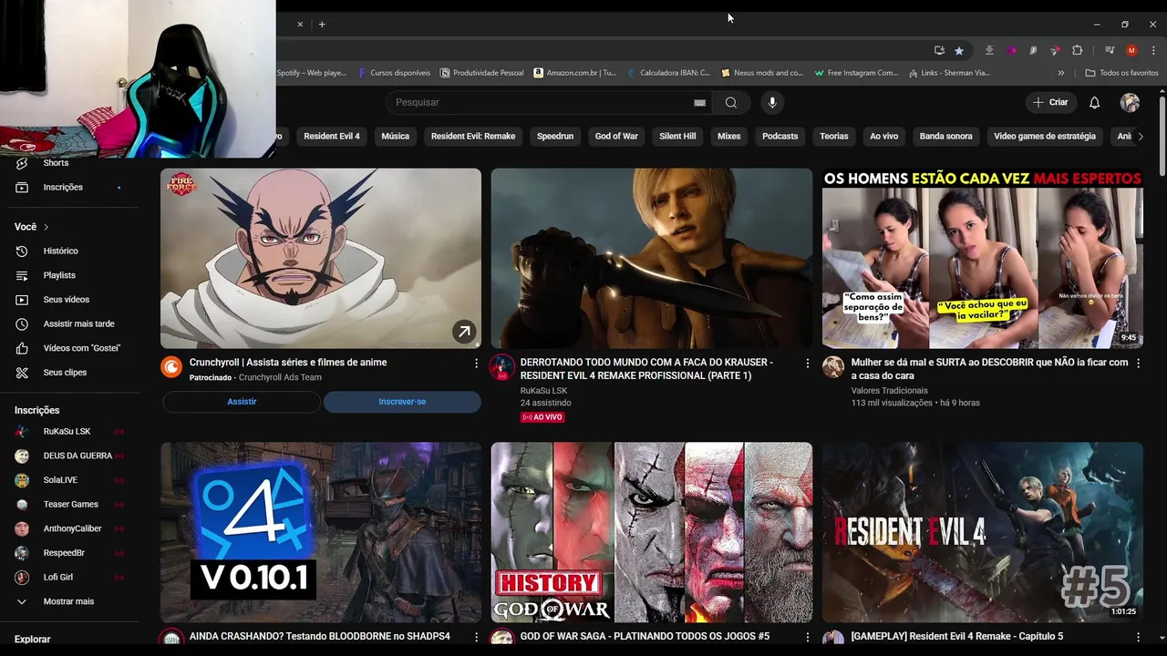Close the current browser tab
1167x656 pixels.
coord(300,25)
